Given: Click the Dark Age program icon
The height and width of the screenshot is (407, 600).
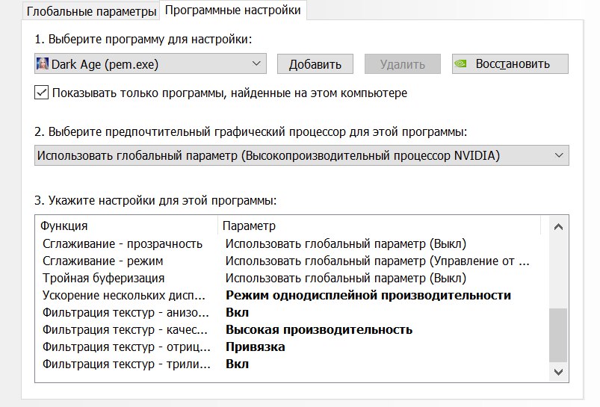Looking at the screenshot, I should point(43,64).
